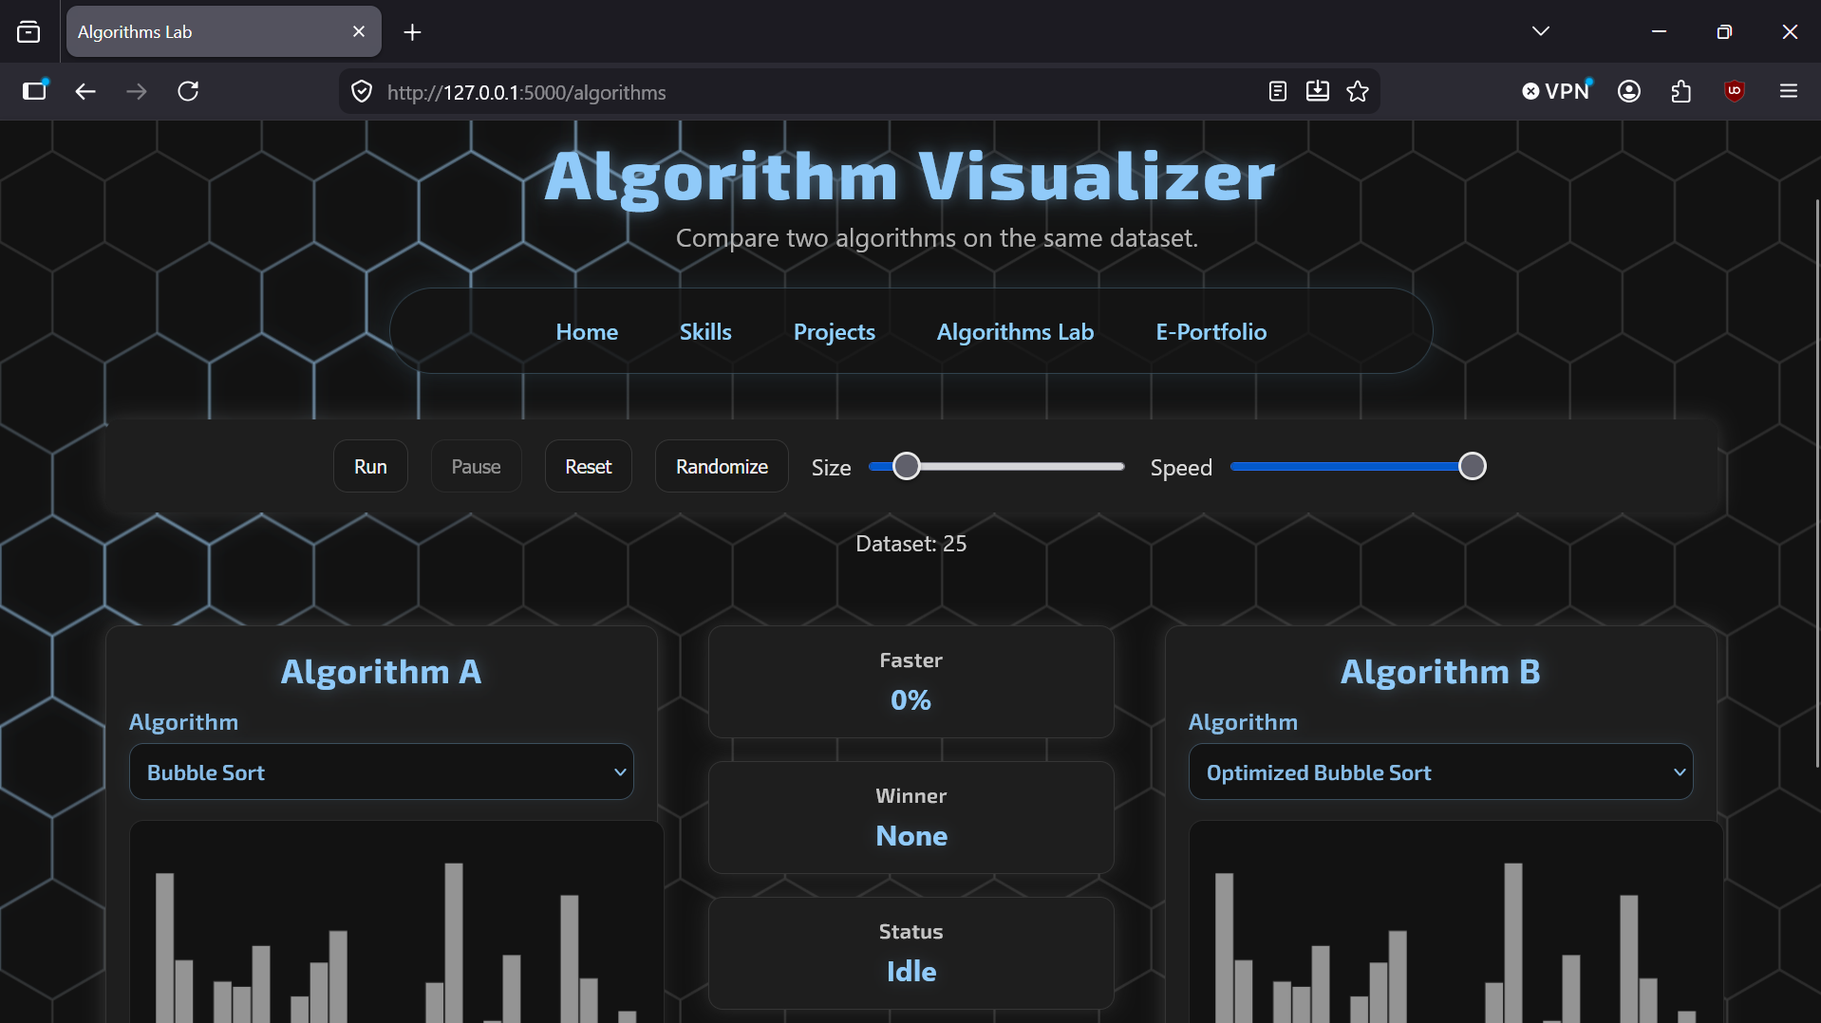This screenshot has height=1023, width=1821.
Task: Open a new browser tab
Action: (x=412, y=32)
